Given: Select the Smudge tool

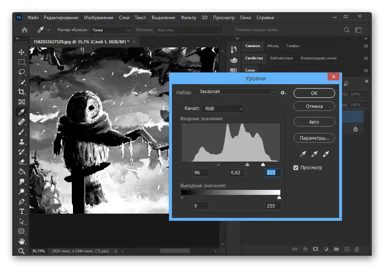Looking at the screenshot, I should tap(22, 181).
